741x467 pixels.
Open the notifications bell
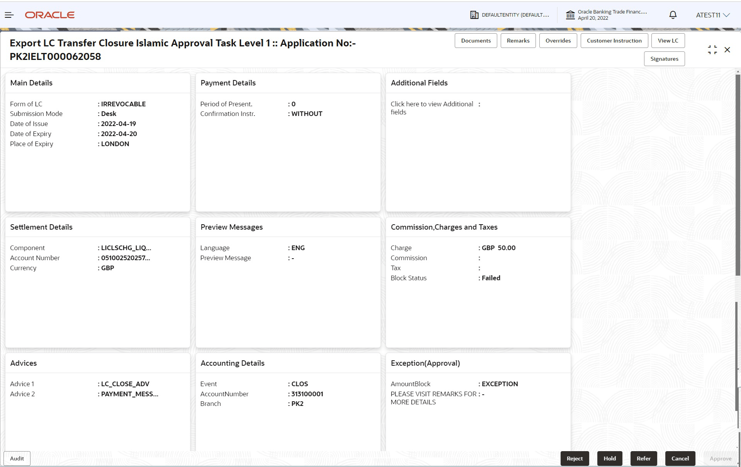click(x=672, y=15)
